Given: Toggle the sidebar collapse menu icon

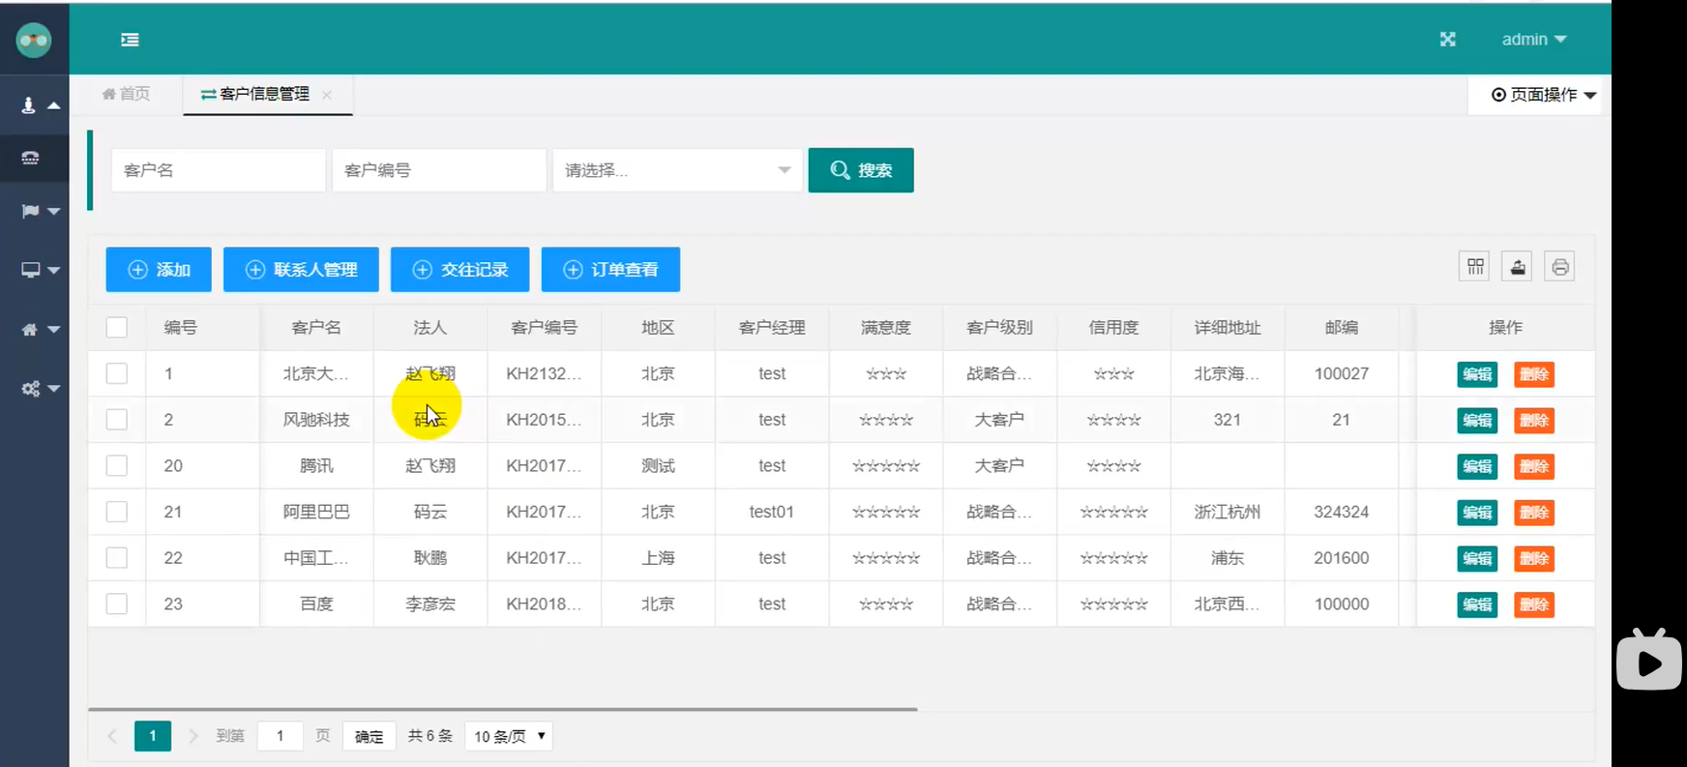Looking at the screenshot, I should [130, 40].
